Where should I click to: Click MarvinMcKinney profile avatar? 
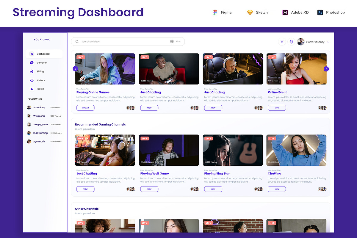(301, 42)
